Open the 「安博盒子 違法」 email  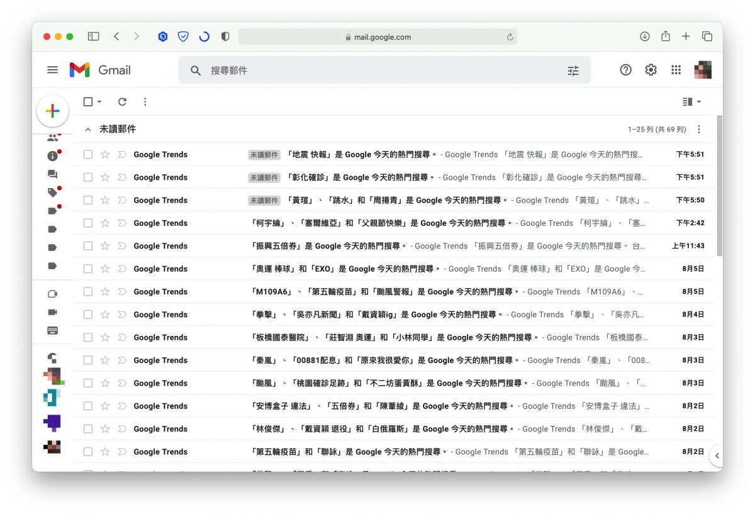pos(393,406)
